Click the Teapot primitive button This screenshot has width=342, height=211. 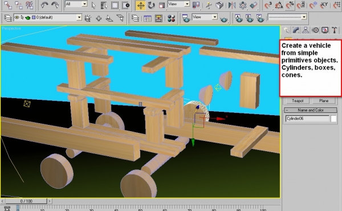[298, 100]
